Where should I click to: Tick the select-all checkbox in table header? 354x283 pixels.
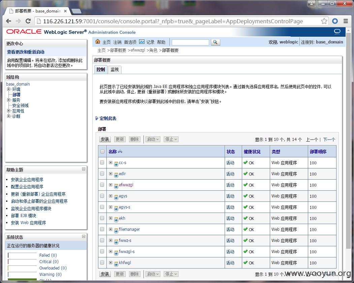coord(102,151)
